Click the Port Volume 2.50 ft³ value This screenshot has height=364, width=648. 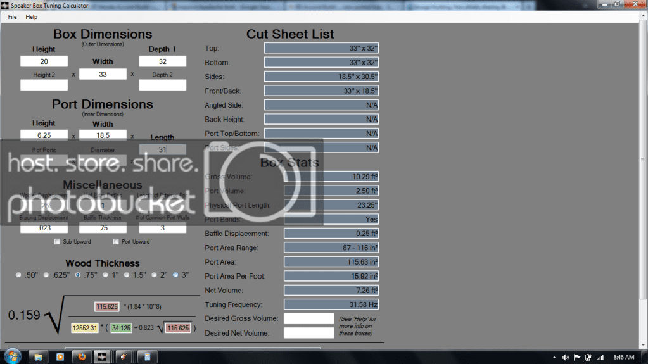pyautogui.click(x=331, y=191)
